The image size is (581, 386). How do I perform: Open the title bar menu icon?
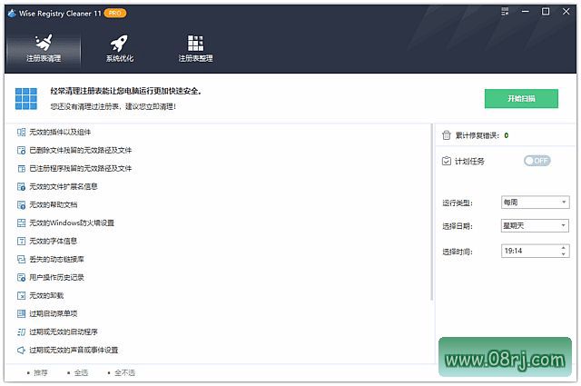505,12
